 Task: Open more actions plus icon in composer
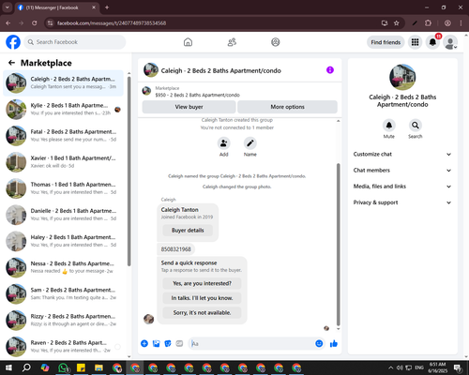(144, 344)
